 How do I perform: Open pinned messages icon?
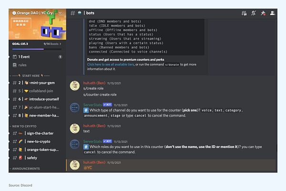[263, 13]
